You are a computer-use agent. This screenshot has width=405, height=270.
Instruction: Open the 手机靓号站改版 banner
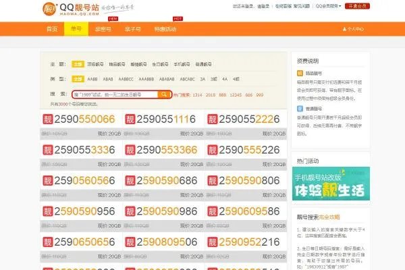[331, 184]
